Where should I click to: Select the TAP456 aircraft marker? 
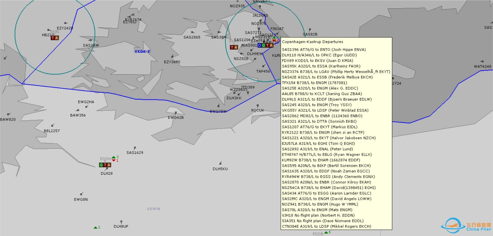(x=264, y=66)
